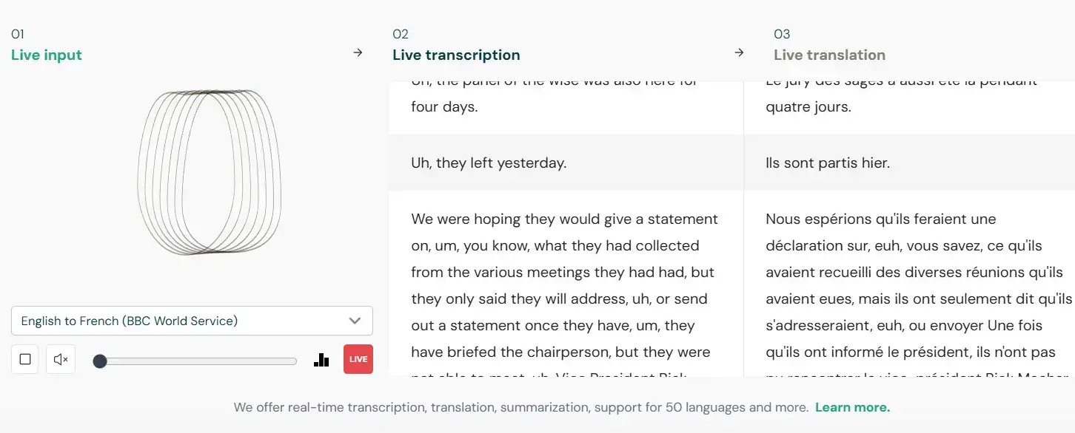The width and height of the screenshot is (1075, 433).
Task: Select the "four days." transcript segment
Action: click(x=445, y=106)
